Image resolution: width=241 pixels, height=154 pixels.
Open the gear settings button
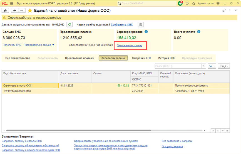click(141, 24)
